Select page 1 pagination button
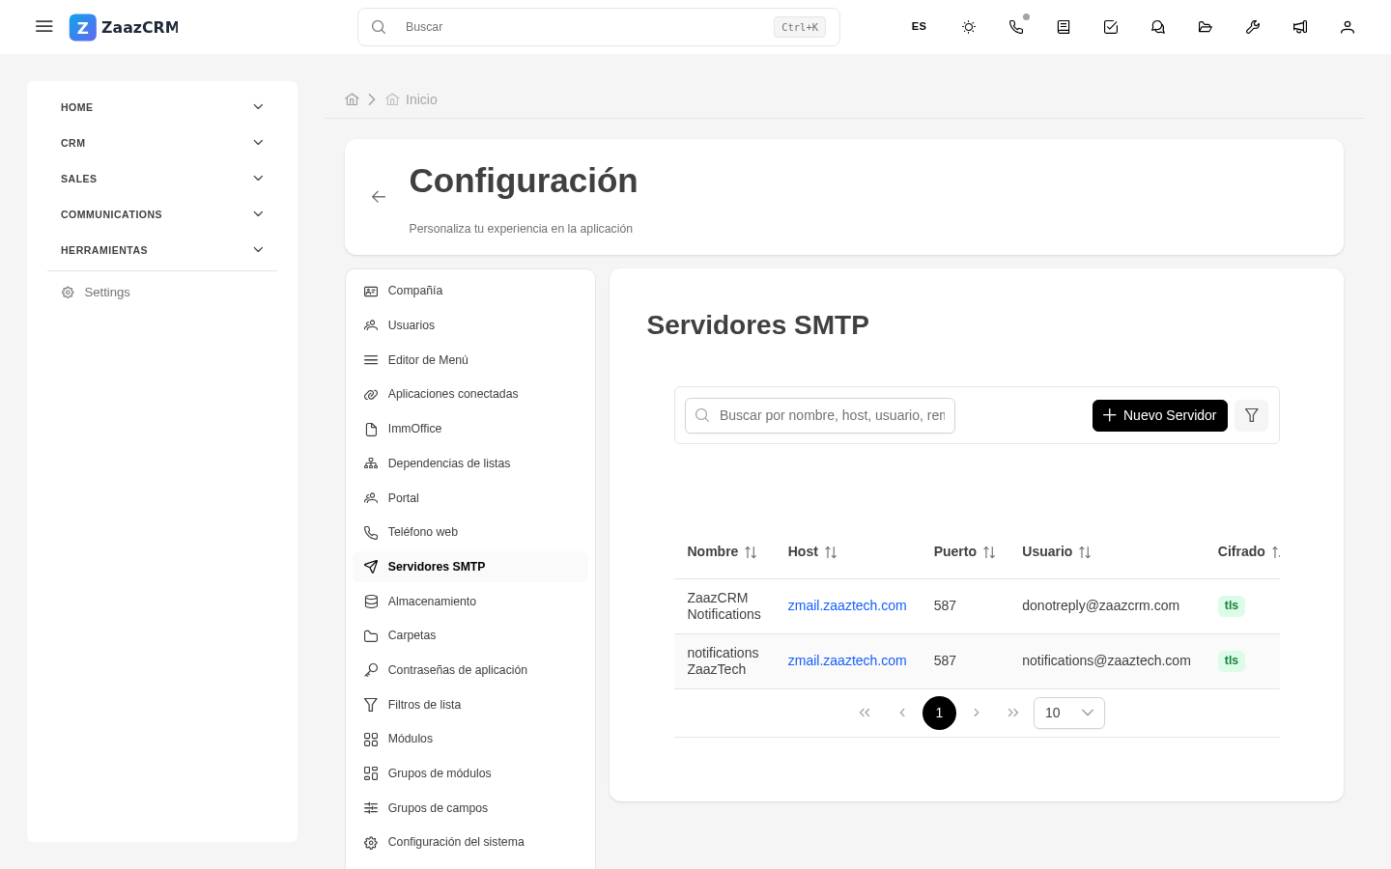Screen dimensions: 1391x869 (939, 713)
